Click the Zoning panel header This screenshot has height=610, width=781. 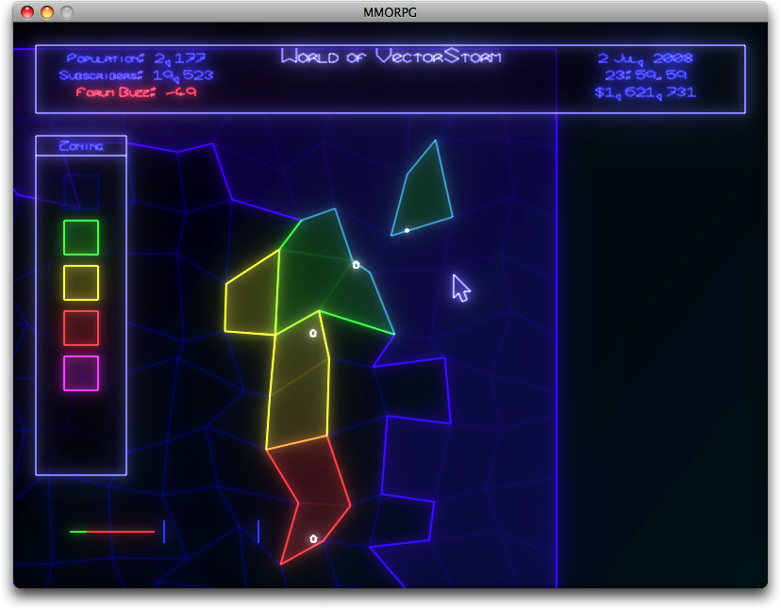pyautogui.click(x=81, y=146)
